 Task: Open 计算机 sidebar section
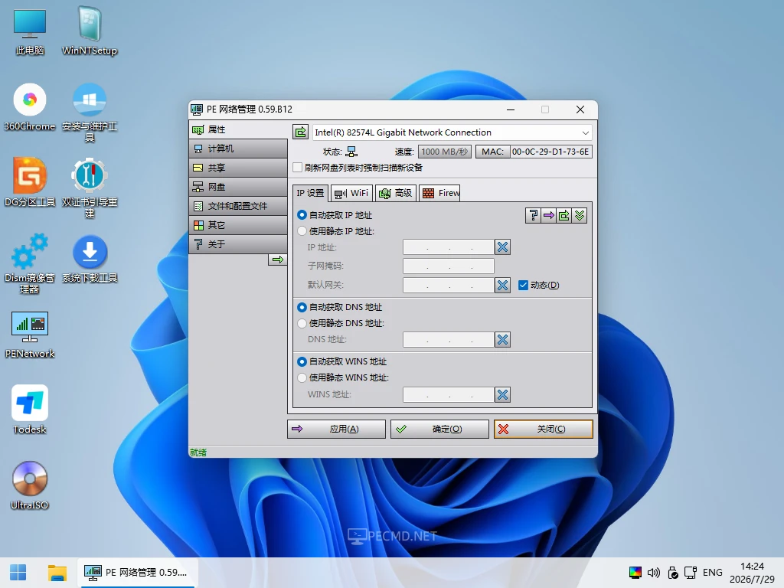click(238, 149)
